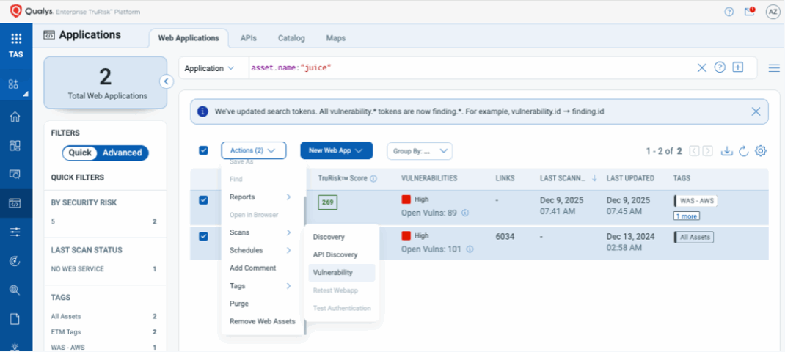The image size is (785, 352).
Task: Click the New Web App button
Action: [x=336, y=150]
